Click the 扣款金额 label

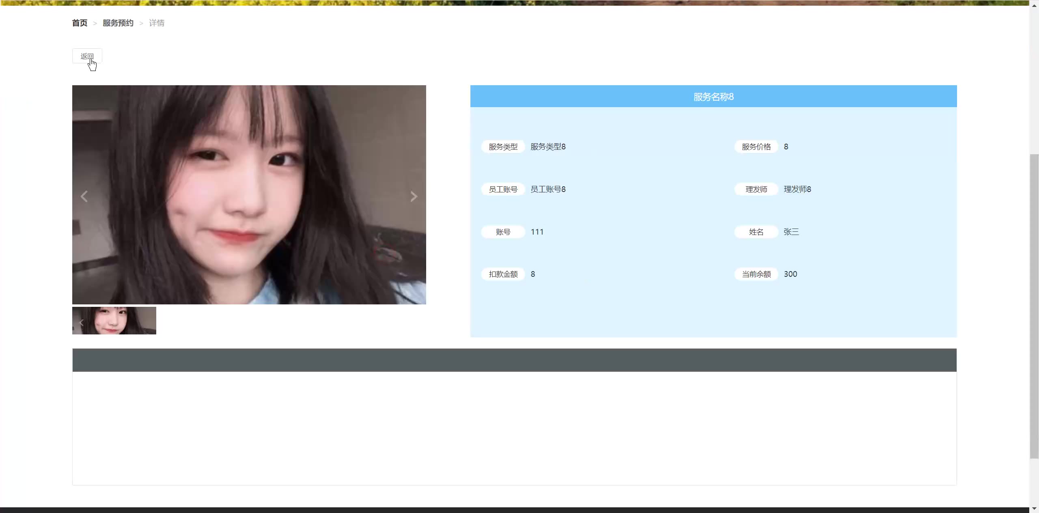tap(503, 274)
